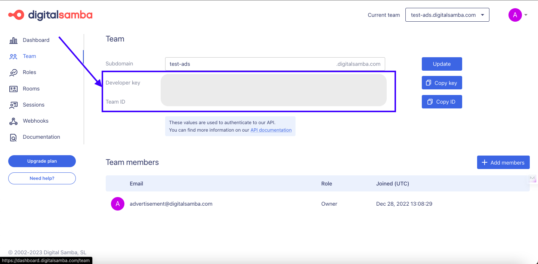
Task: Select advertisement@digitalsamba.com email text
Action: pos(171,204)
